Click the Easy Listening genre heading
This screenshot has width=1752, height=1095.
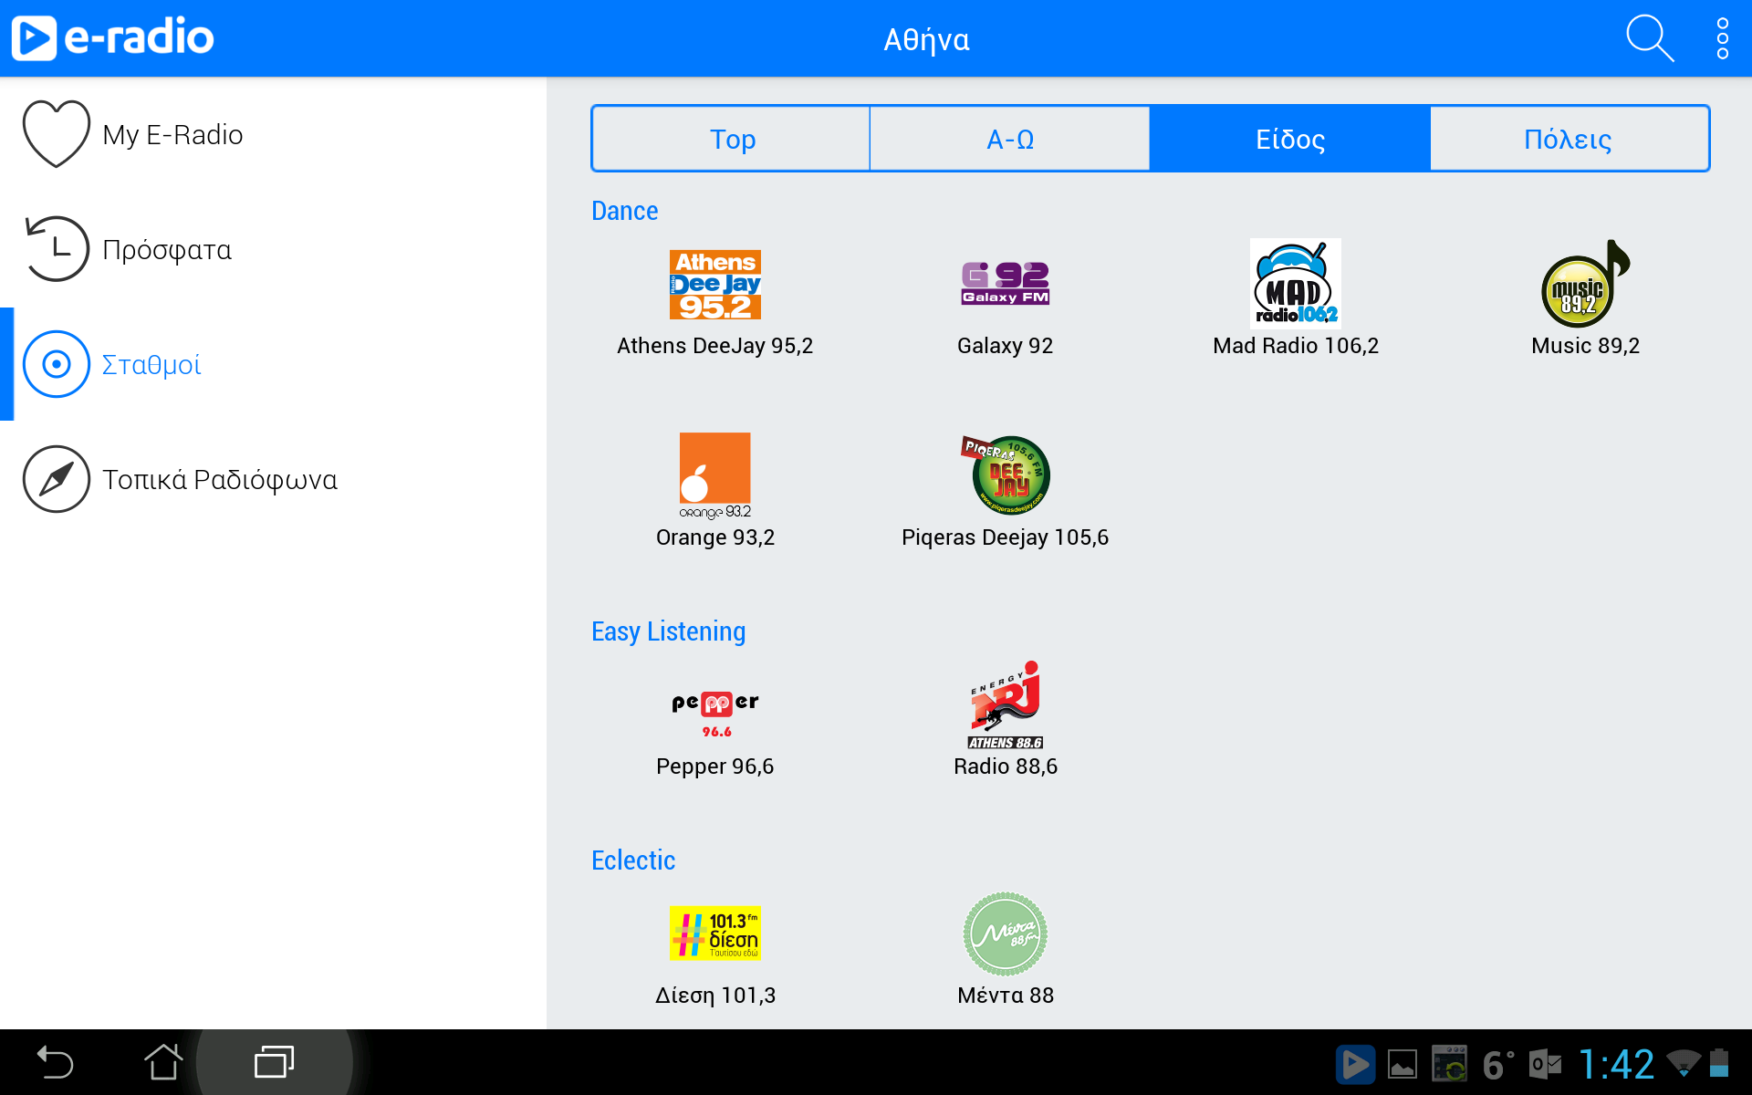[x=669, y=631]
